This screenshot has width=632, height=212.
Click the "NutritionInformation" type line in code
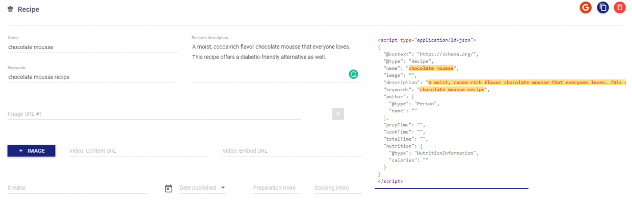click(434, 152)
